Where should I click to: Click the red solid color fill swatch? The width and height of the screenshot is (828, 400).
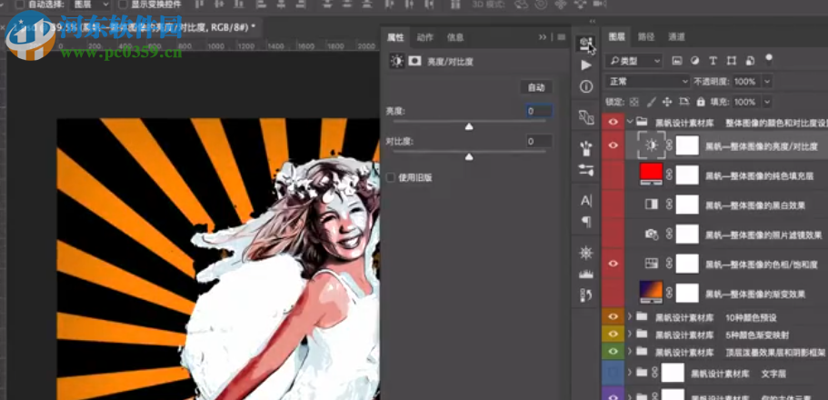[652, 175]
